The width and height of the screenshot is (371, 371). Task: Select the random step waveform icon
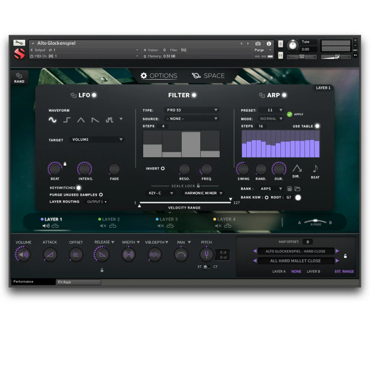coord(109,120)
